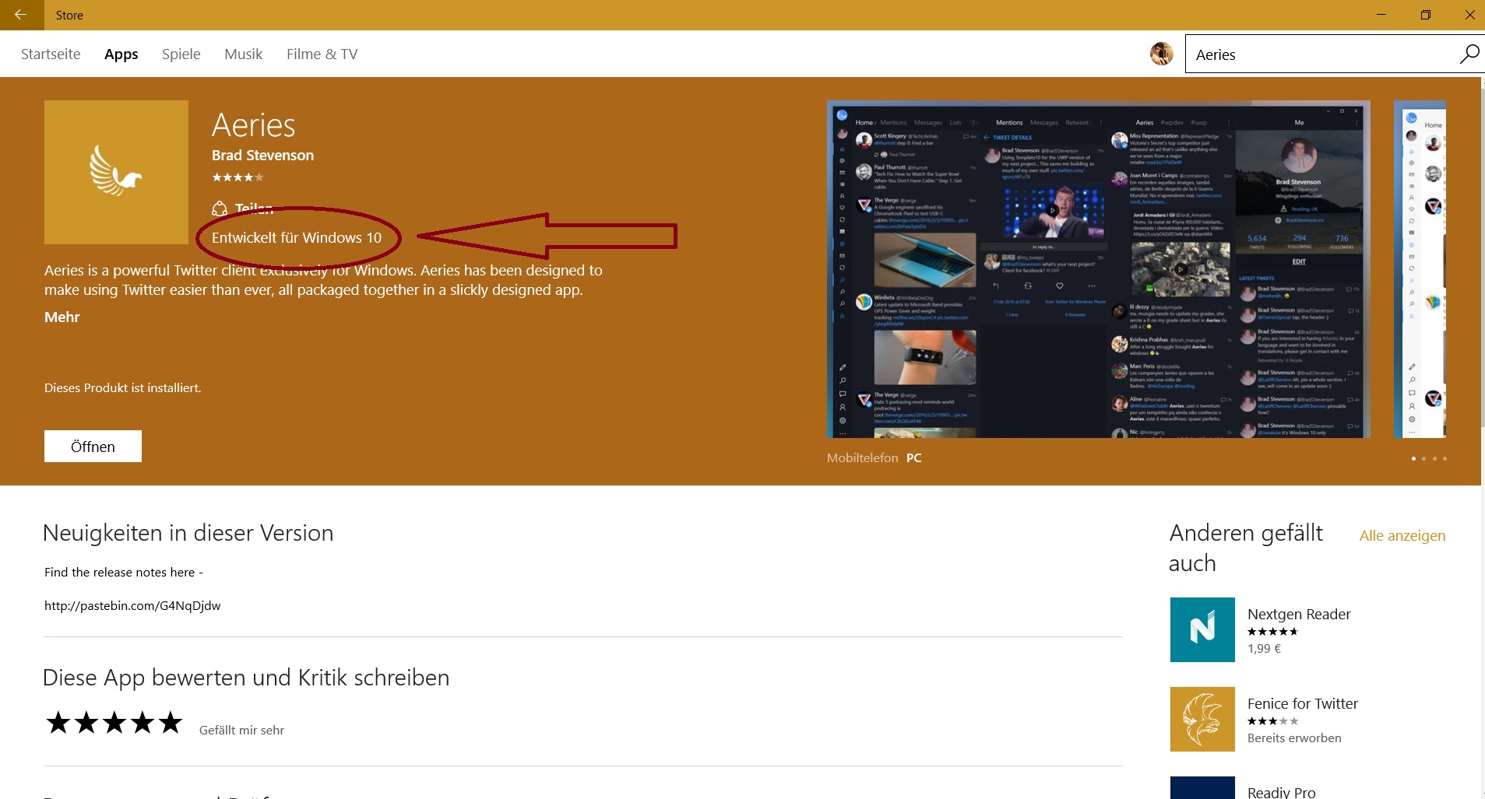Enlarge the main Aeries PC screenshot

click(x=1099, y=269)
